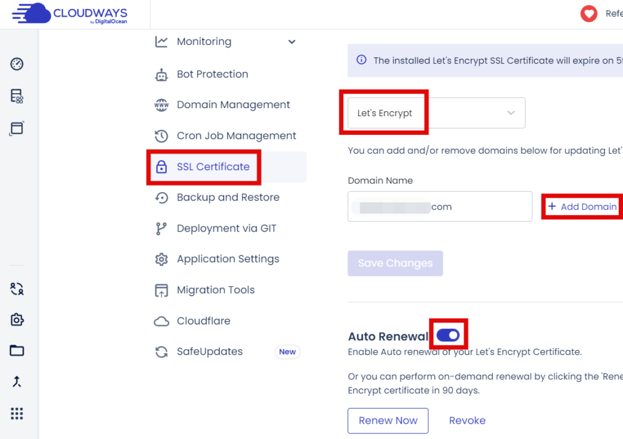The height and width of the screenshot is (439, 623).
Task: Click the Deployment via GIT branch icon
Action: pyautogui.click(x=161, y=229)
